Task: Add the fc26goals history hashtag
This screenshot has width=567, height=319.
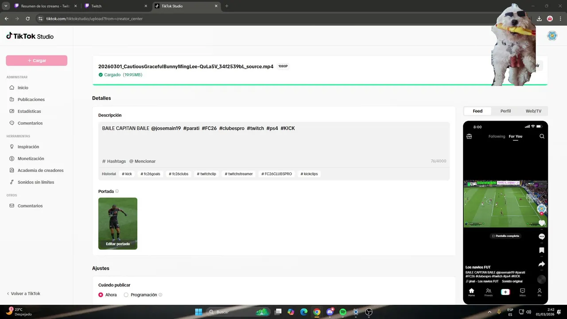Action: coord(150,174)
